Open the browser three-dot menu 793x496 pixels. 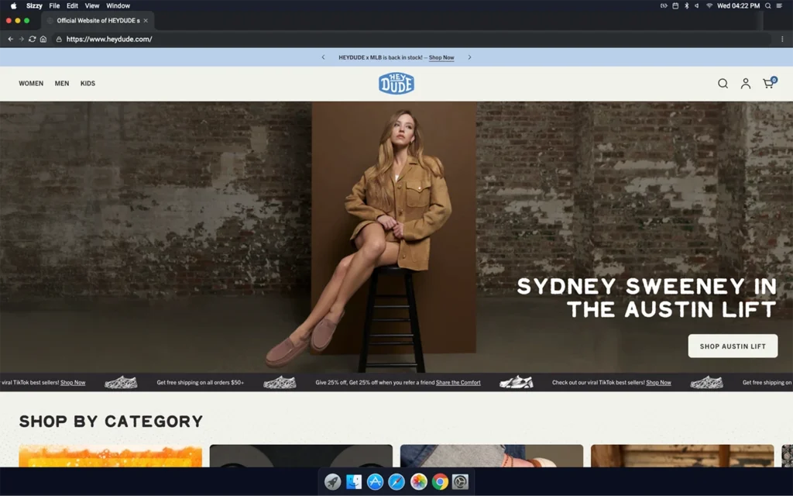782,39
